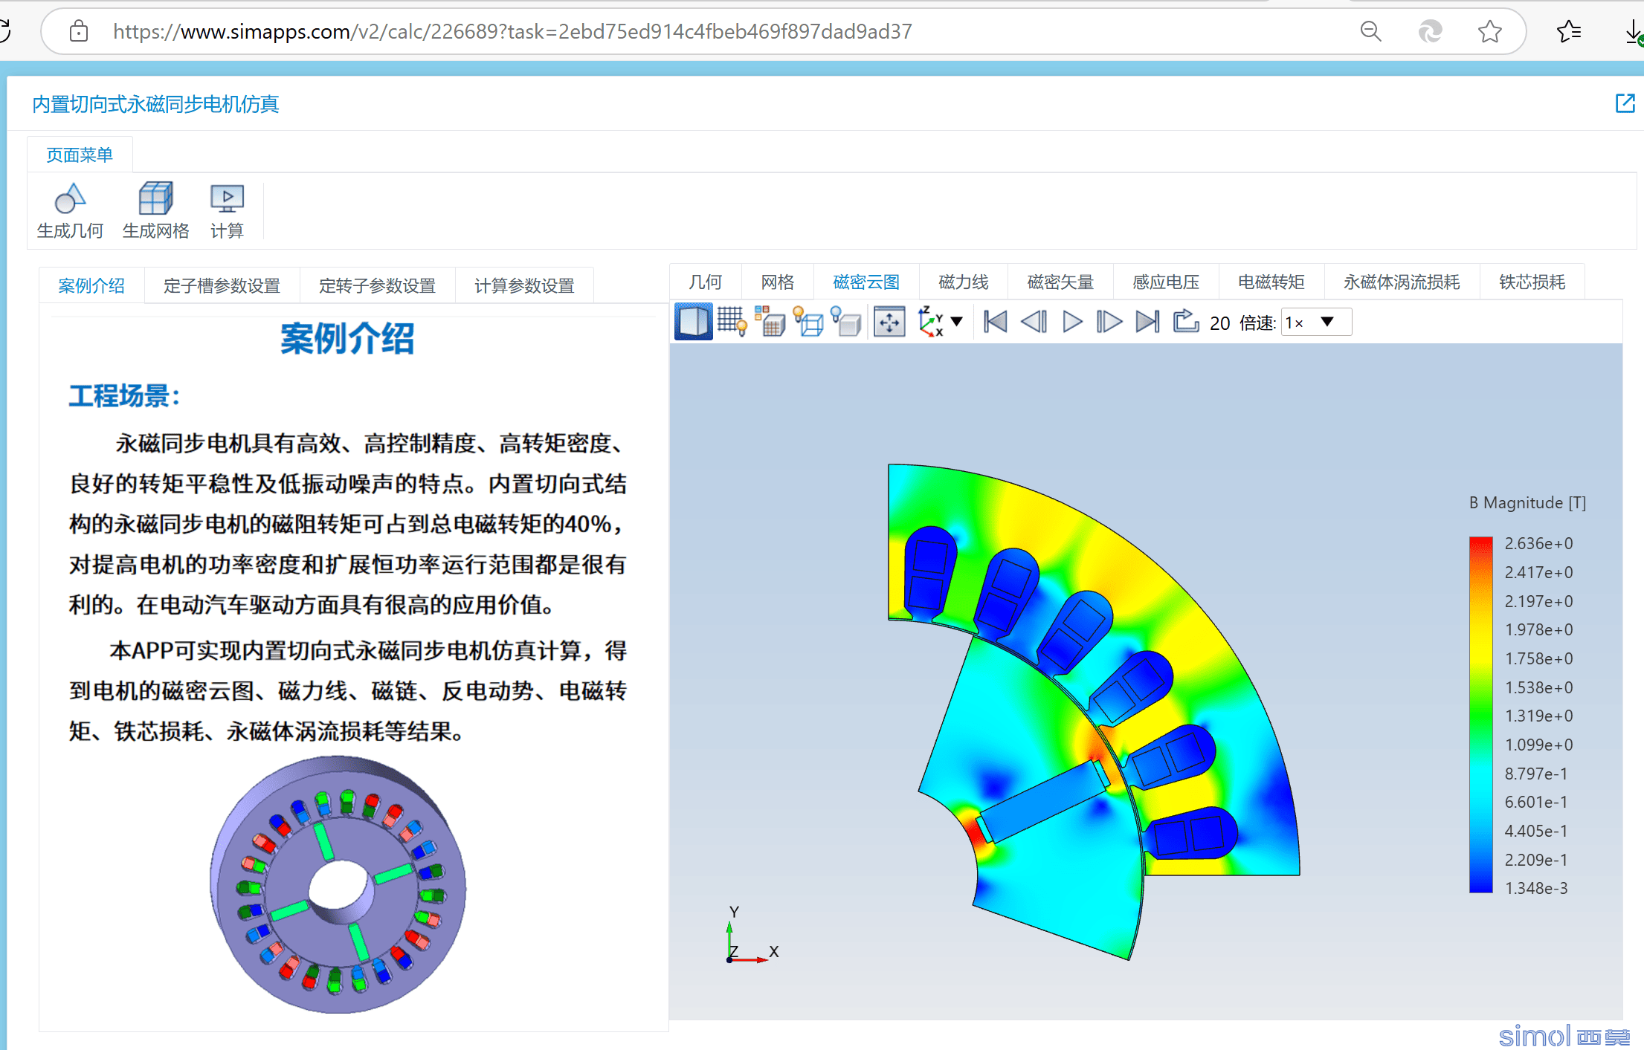Click the legend maximum value 2.636e+0
The height and width of the screenshot is (1050, 1644).
coord(1538,544)
